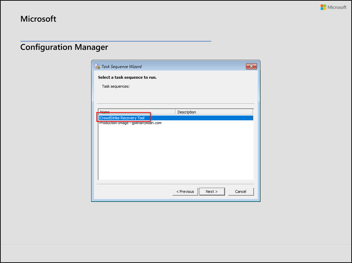
Task: Sort the list by the Name column header
Action: coord(137,112)
